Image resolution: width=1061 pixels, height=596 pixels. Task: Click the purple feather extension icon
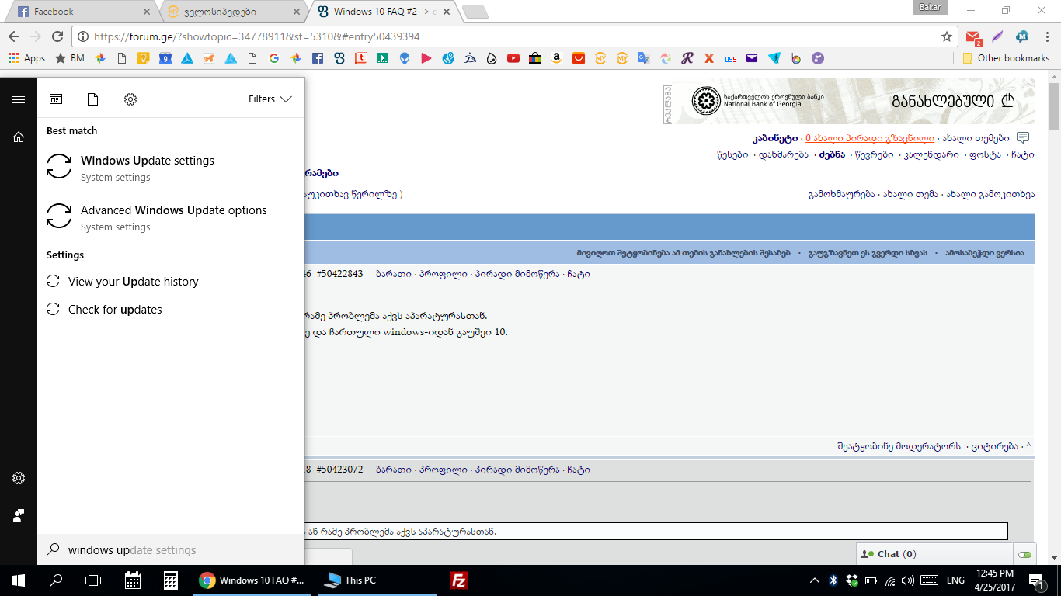click(998, 36)
